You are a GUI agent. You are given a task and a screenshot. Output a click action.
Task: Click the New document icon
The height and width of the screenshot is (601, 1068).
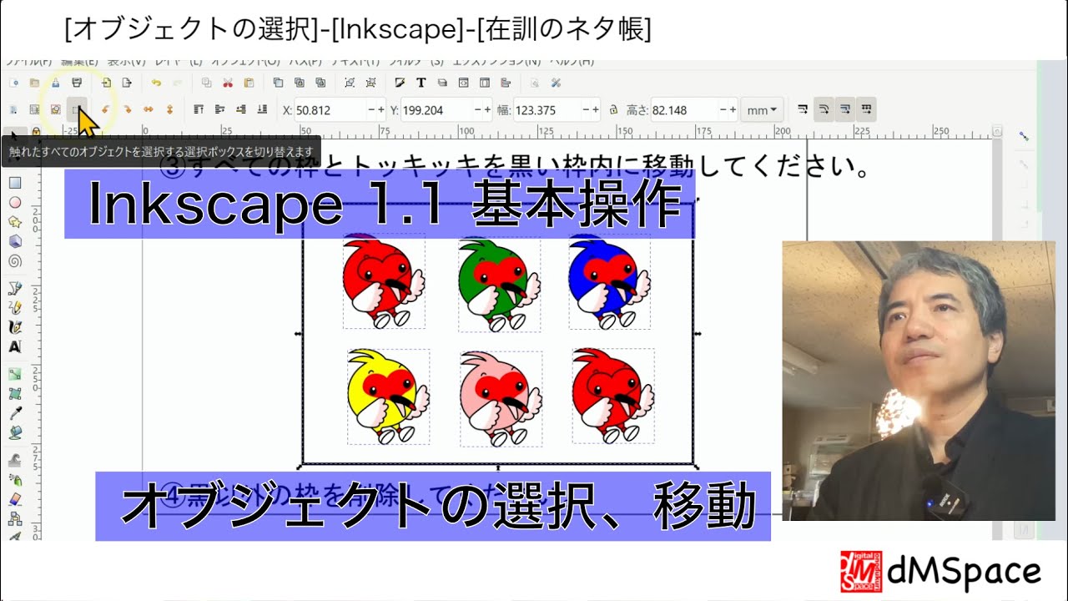13,83
